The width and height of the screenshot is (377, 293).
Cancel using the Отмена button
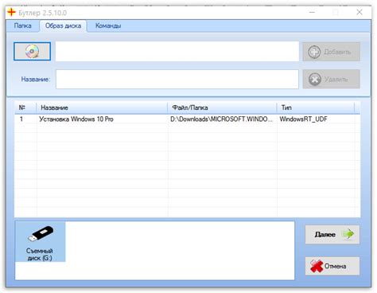tap(332, 266)
